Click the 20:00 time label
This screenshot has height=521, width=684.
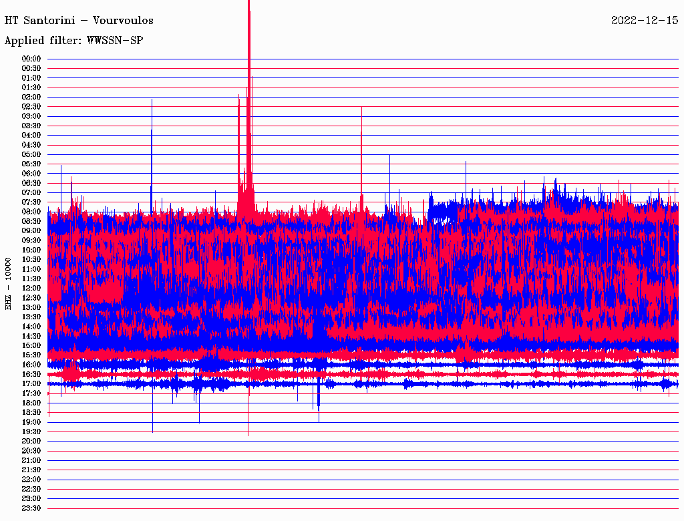tap(31, 441)
